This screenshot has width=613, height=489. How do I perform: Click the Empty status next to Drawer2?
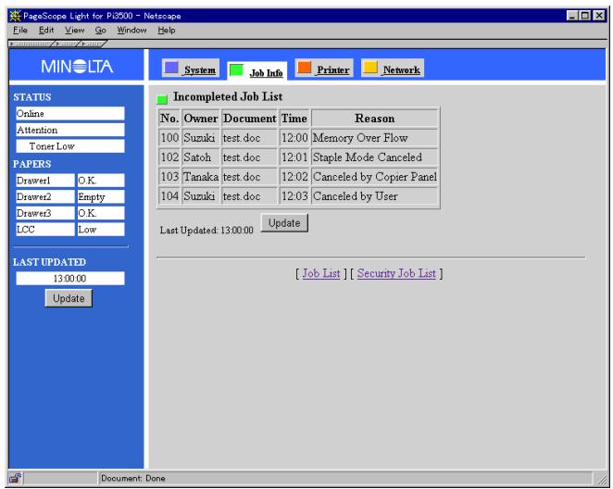tap(101, 197)
